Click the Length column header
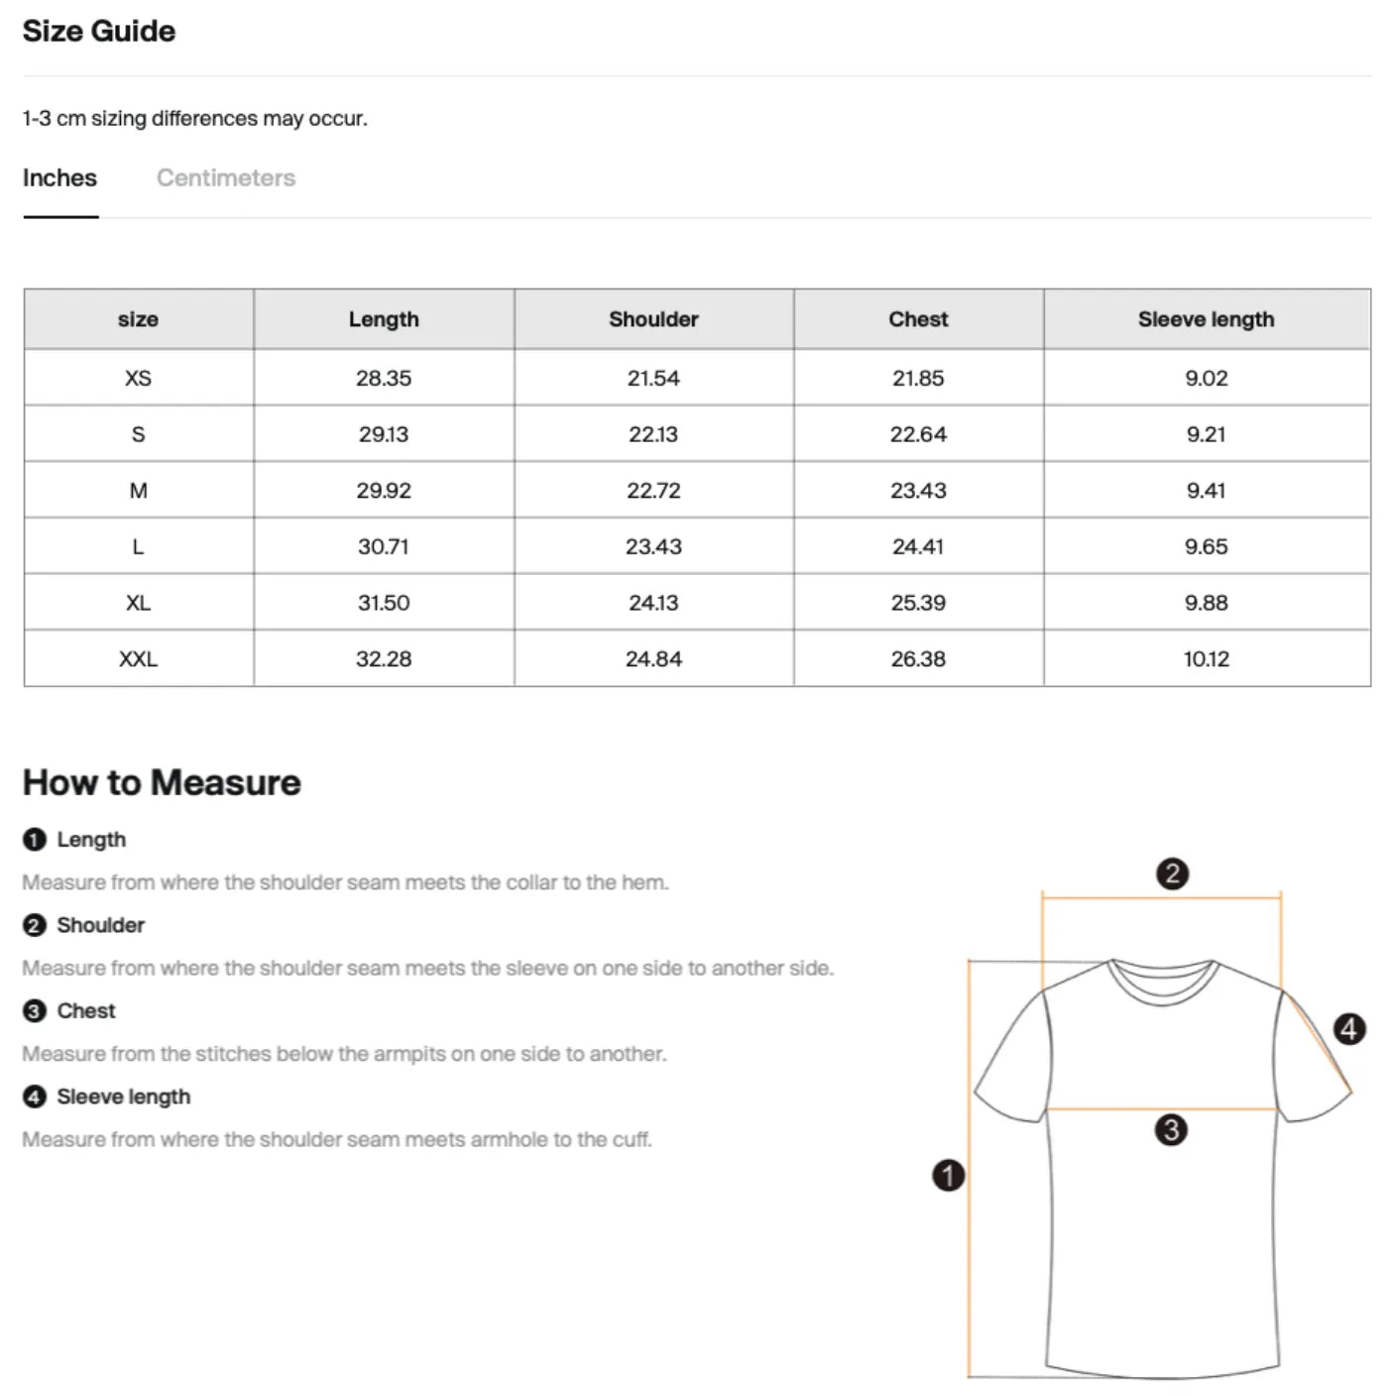 tap(384, 319)
